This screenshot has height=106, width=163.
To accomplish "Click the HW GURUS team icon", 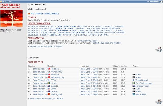I will 134,94.
